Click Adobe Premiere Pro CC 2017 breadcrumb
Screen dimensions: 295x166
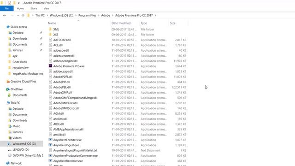coord(134,15)
